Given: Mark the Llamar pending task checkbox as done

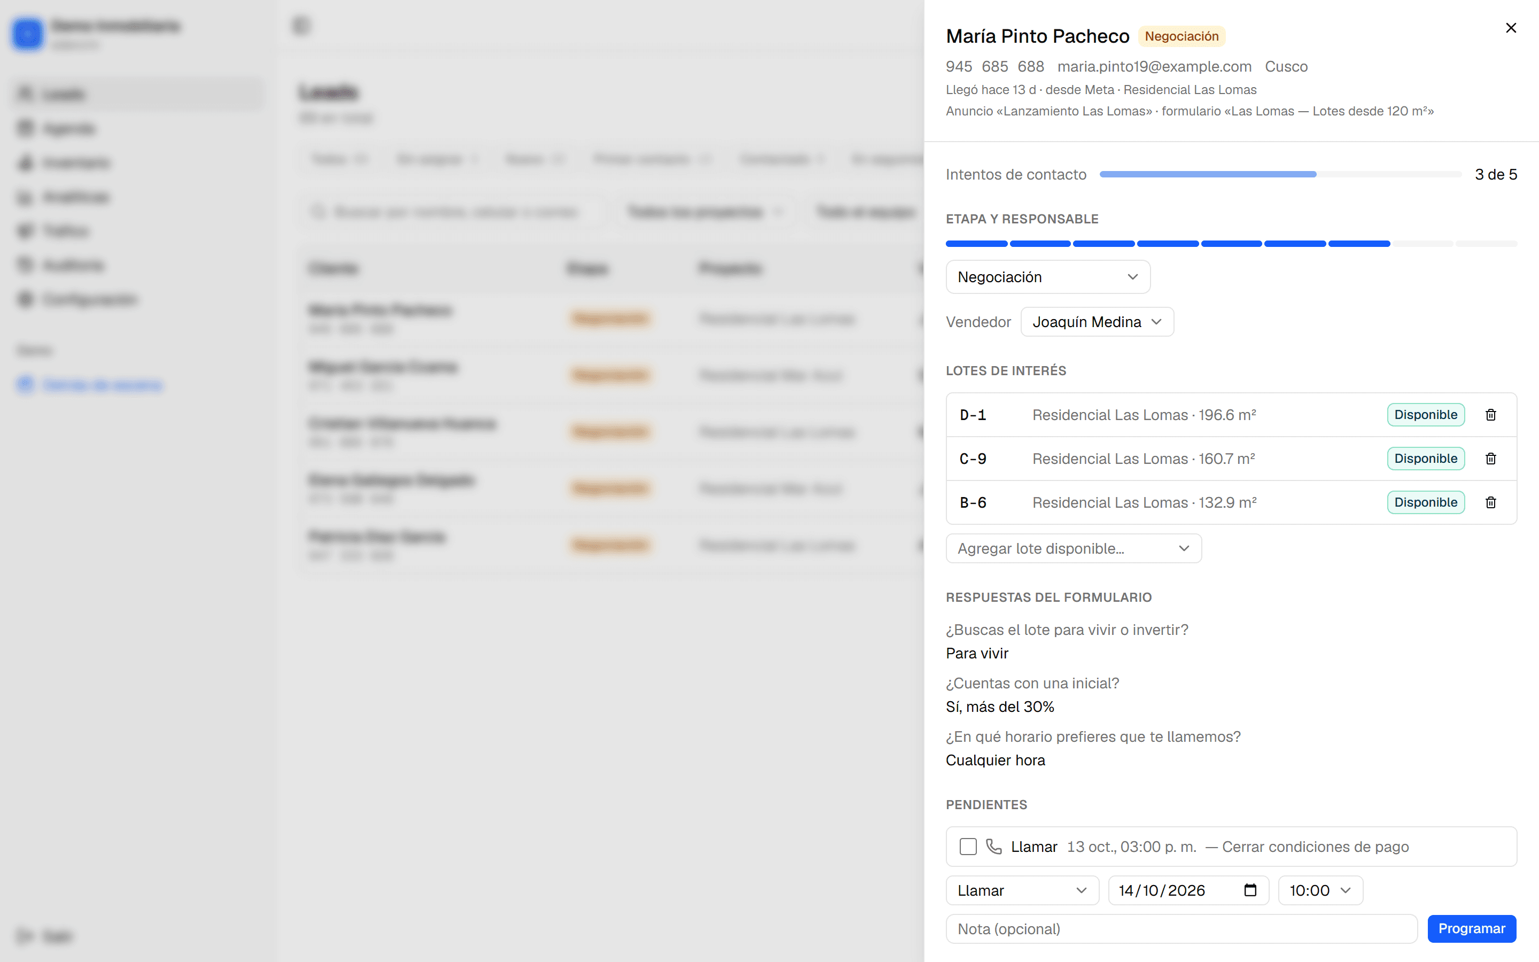Looking at the screenshot, I should pos(968,846).
